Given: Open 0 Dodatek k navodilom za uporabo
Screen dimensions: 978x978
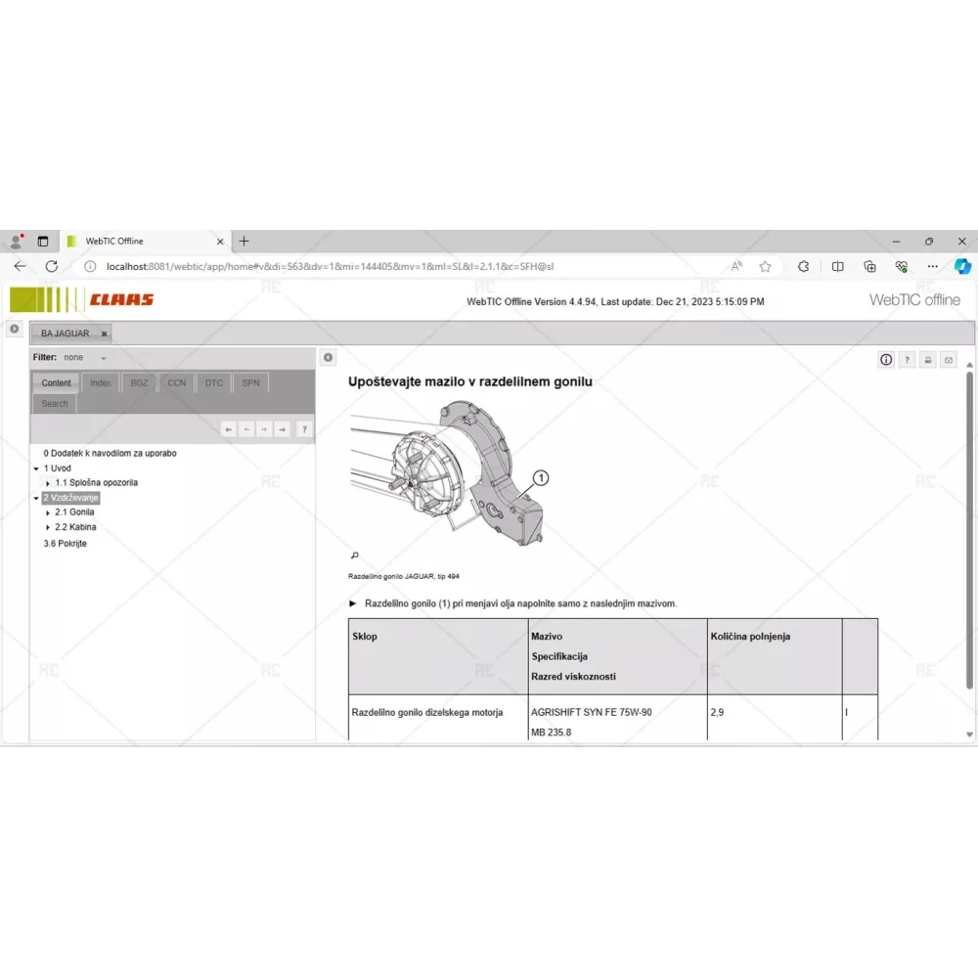Looking at the screenshot, I should (110, 454).
